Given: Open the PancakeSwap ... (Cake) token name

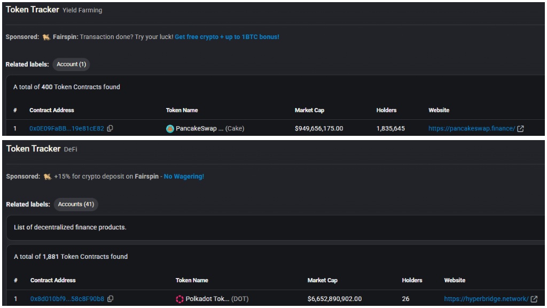Looking at the screenshot, I should [210, 128].
